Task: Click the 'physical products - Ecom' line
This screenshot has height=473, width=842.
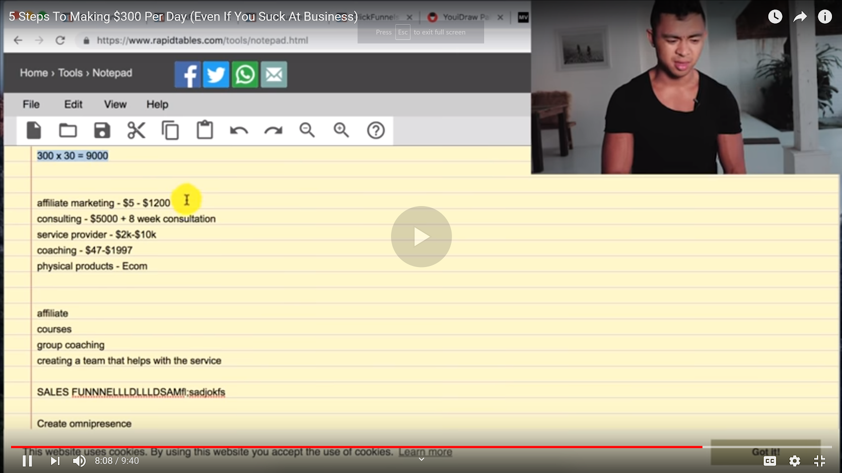Action: click(92, 266)
